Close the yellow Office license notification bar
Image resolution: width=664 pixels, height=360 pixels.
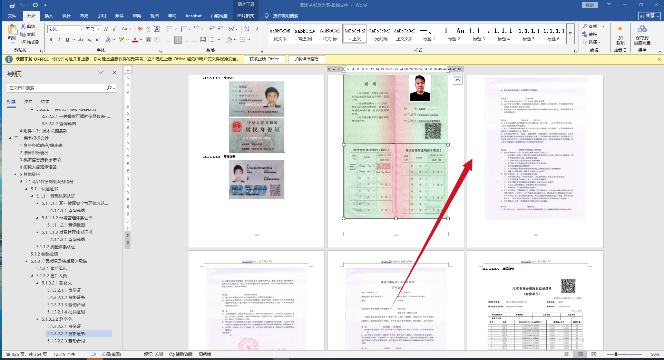point(659,59)
